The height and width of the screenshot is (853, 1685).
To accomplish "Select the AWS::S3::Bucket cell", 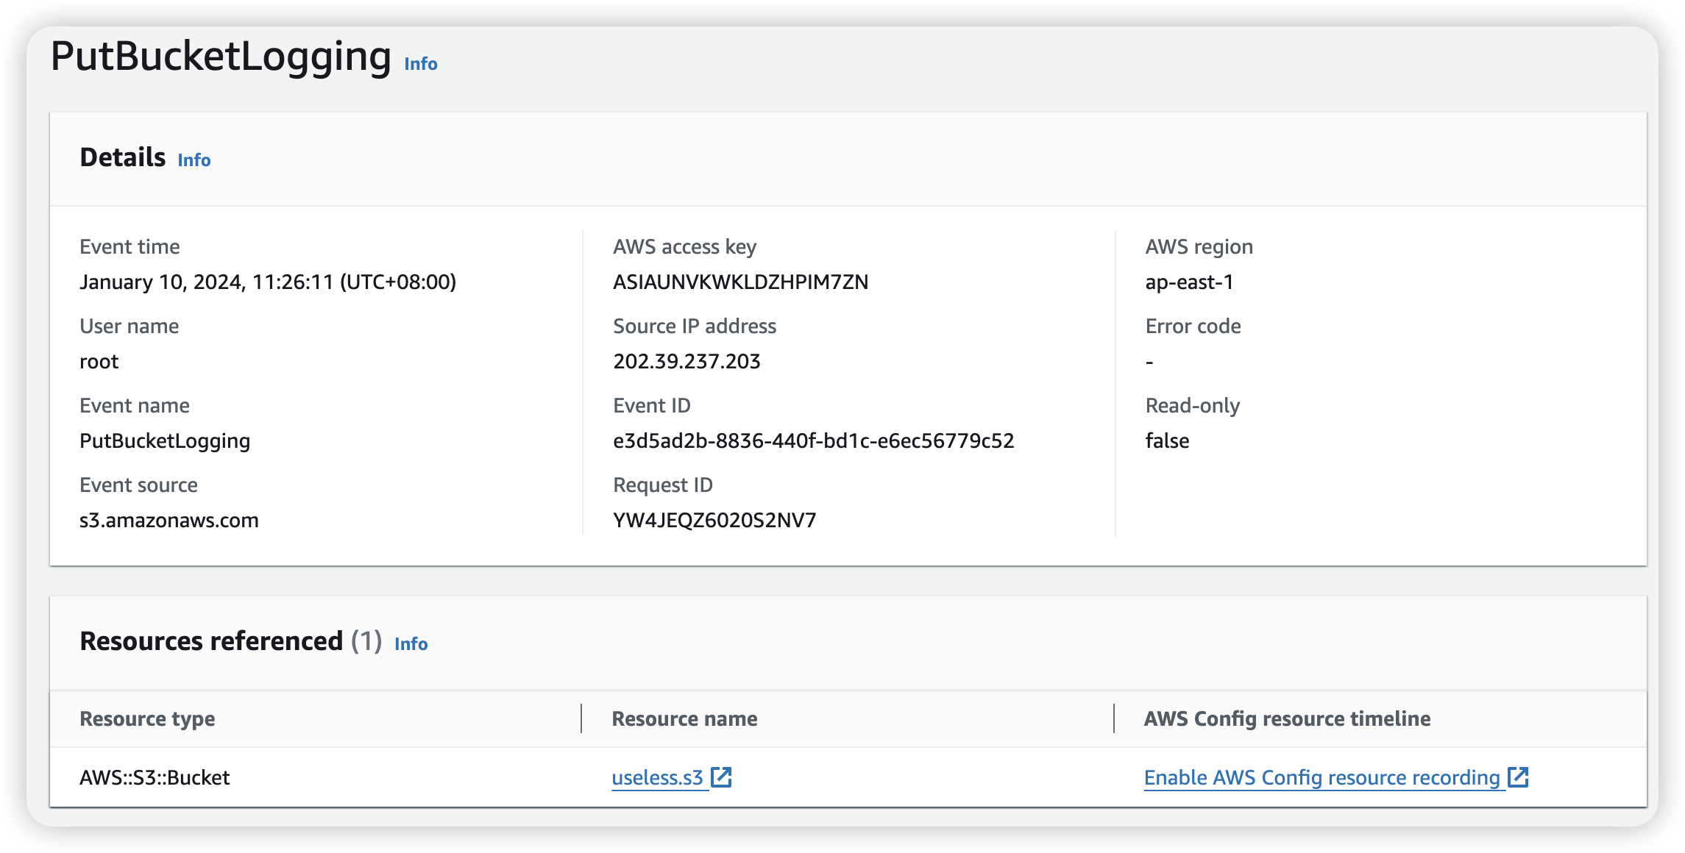I will pos(155,777).
